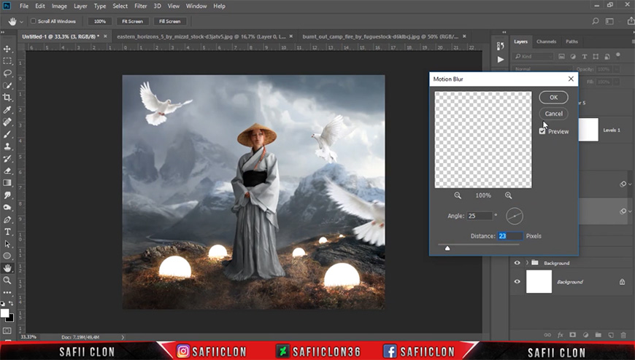Select the History Brush tool
This screenshot has height=360, width=635.
point(7,159)
